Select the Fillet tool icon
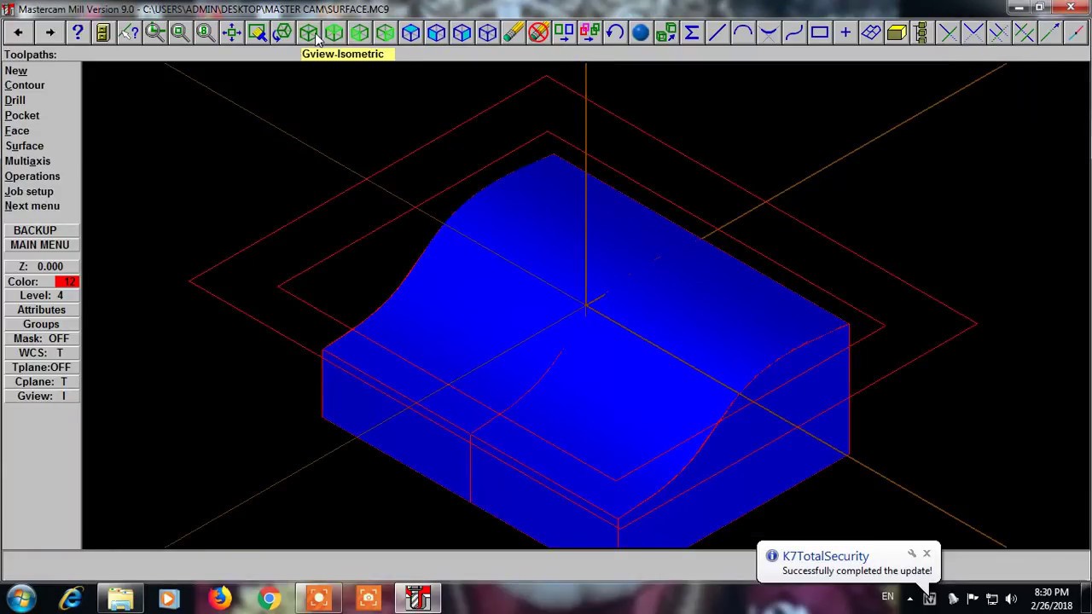The image size is (1092, 614). 769,32
